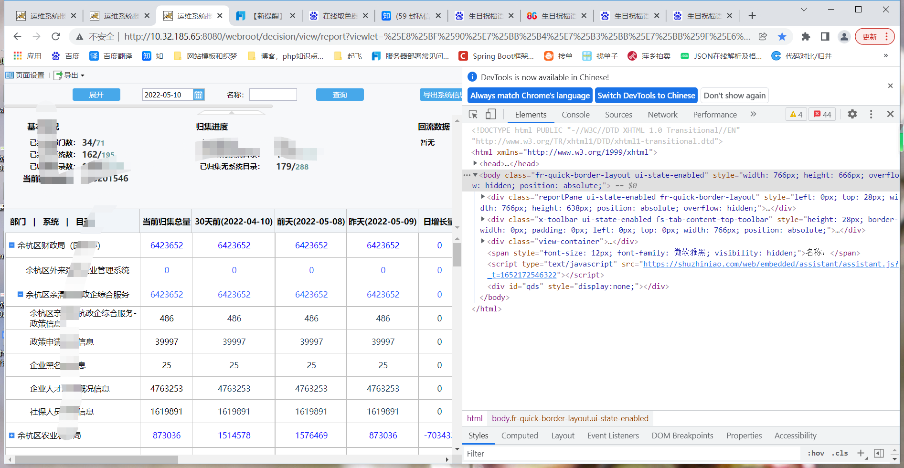Reload the current page
Image resolution: width=904 pixels, height=468 pixels.
[56, 36]
